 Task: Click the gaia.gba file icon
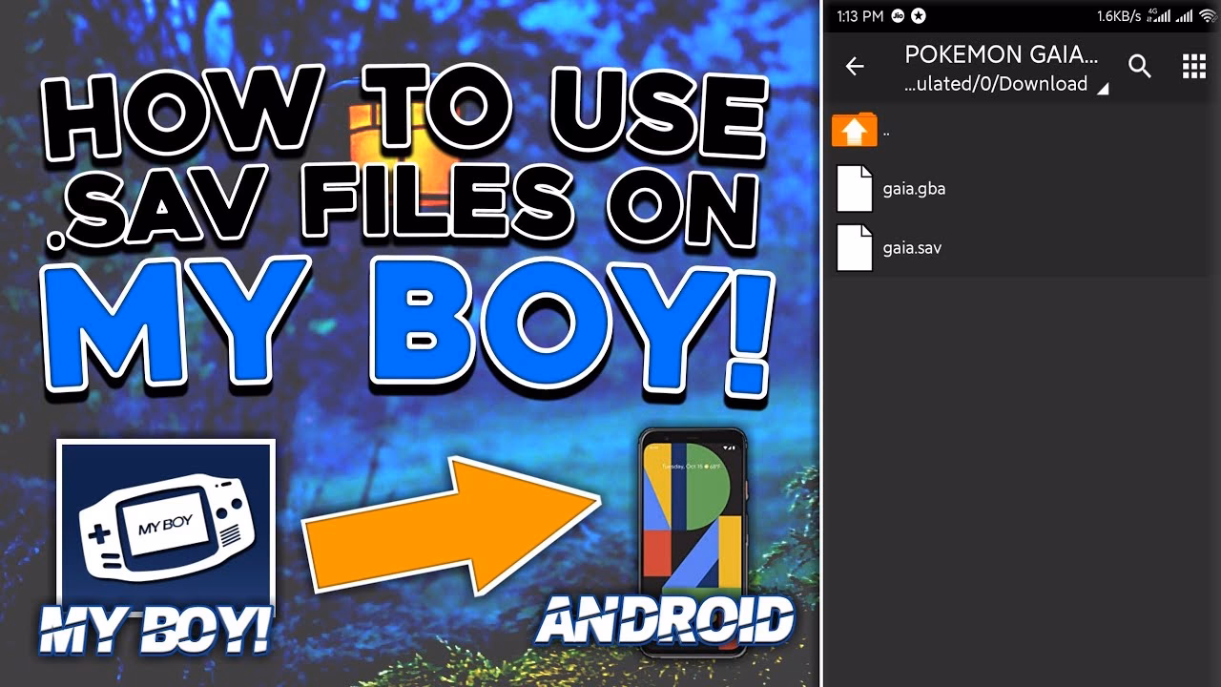(x=854, y=189)
